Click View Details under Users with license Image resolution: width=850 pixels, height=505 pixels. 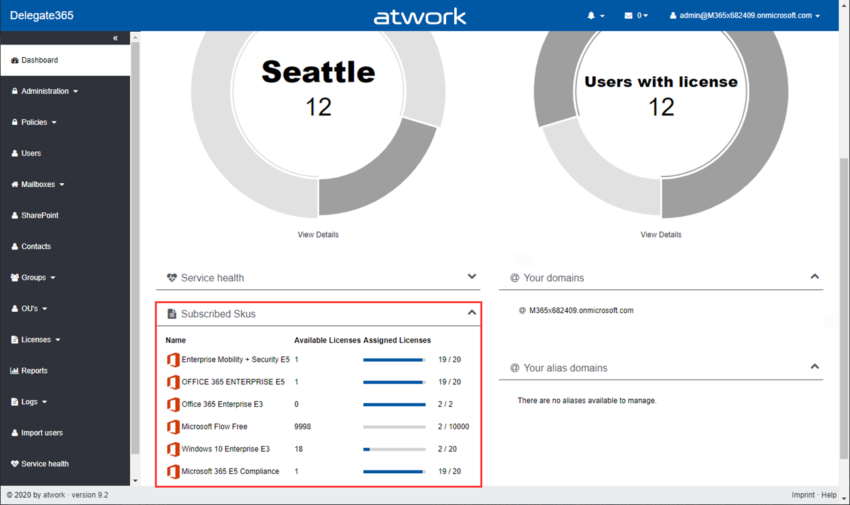pyautogui.click(x=661, y=235)
